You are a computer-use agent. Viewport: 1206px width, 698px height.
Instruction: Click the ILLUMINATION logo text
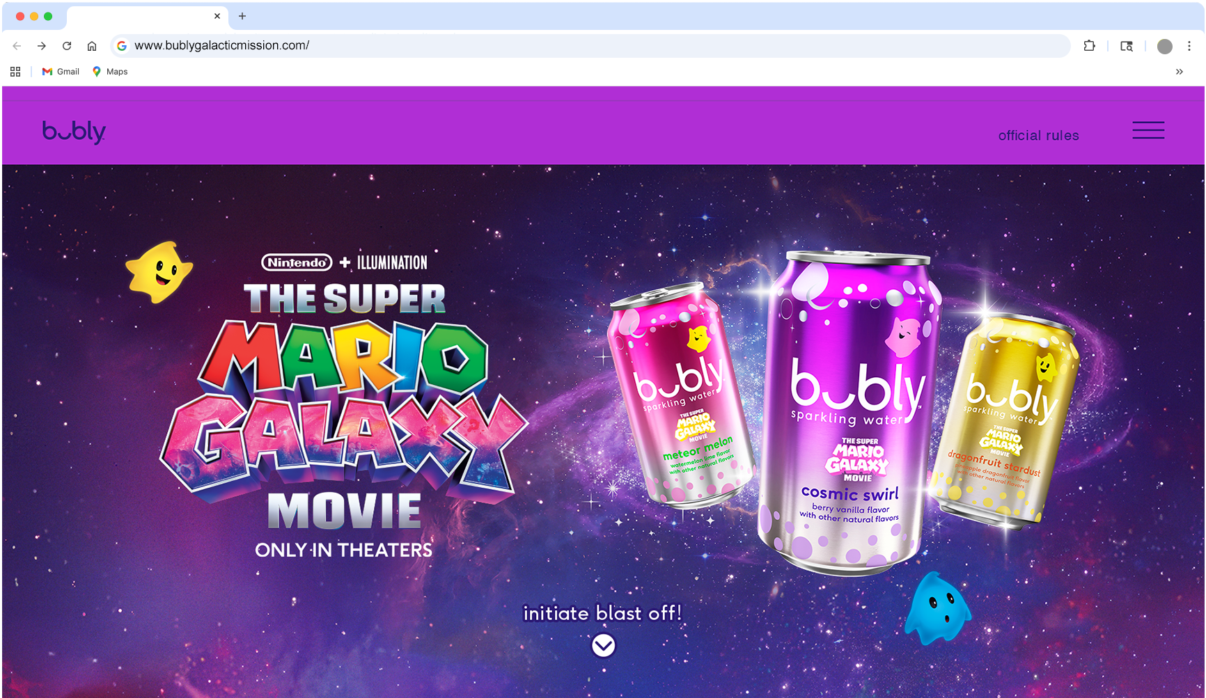coord(392,262)
